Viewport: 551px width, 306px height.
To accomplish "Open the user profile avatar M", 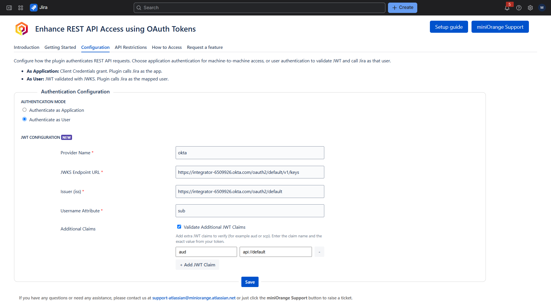I will click(542, 8).
